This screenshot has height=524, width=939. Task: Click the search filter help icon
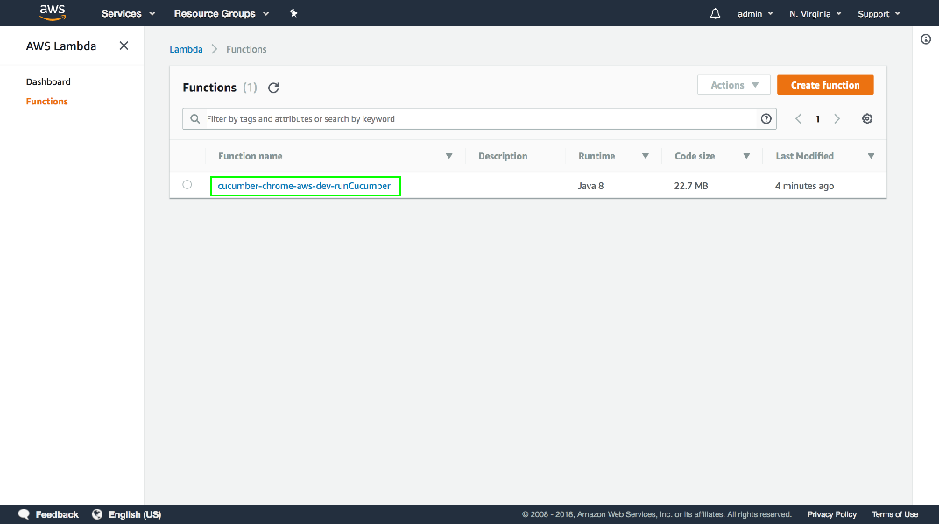pyautogui.click(x=766, y=119)
